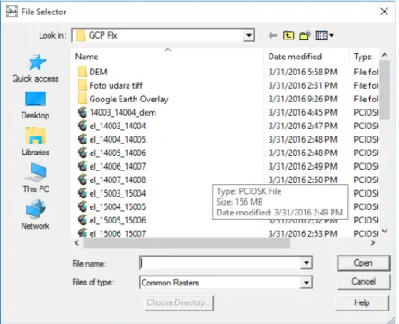Click the date '3/31/2016 4:45 PM'

[303, 112]
